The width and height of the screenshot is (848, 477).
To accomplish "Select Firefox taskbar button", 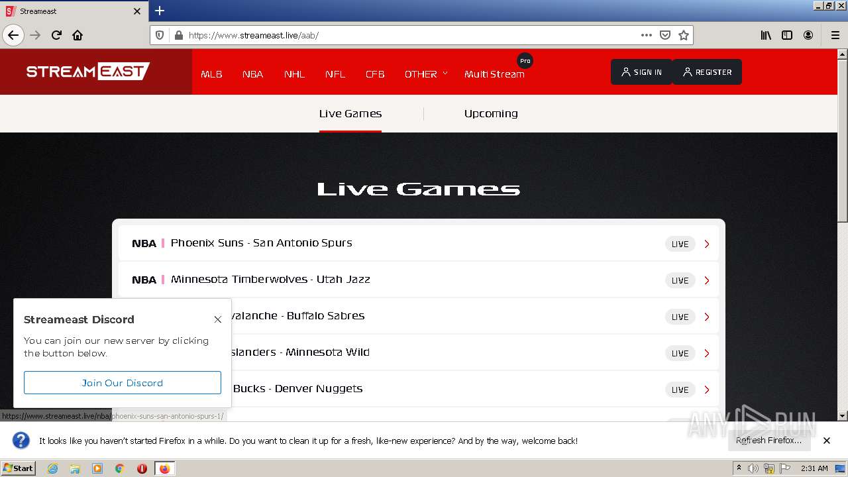I will click(164, 468).
